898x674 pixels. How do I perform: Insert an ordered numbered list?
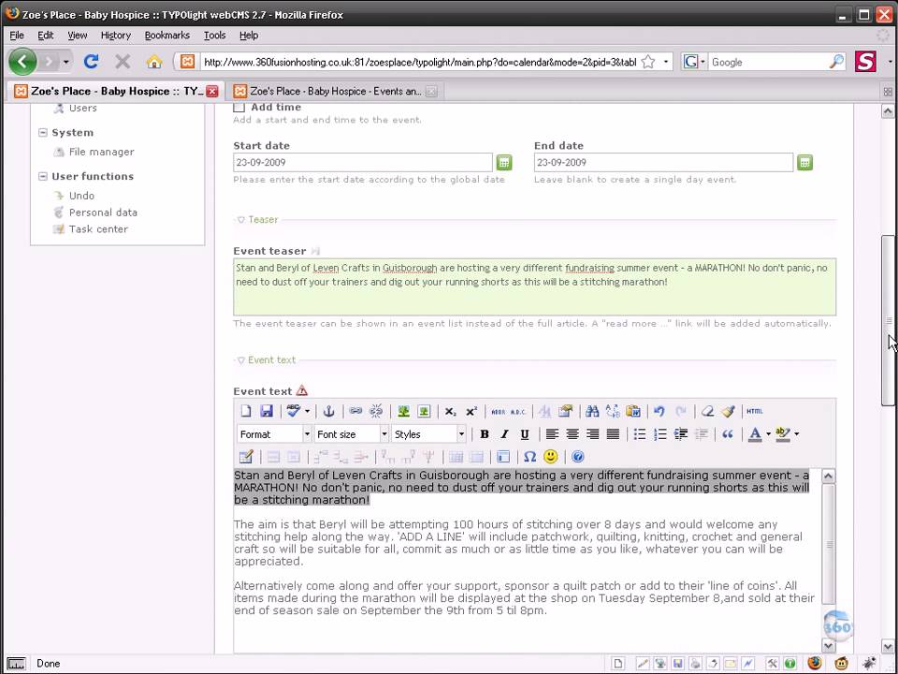point(660,434)
